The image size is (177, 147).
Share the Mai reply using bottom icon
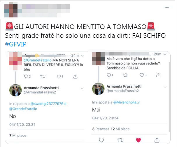pyautogui.click(x=157, y=140)
